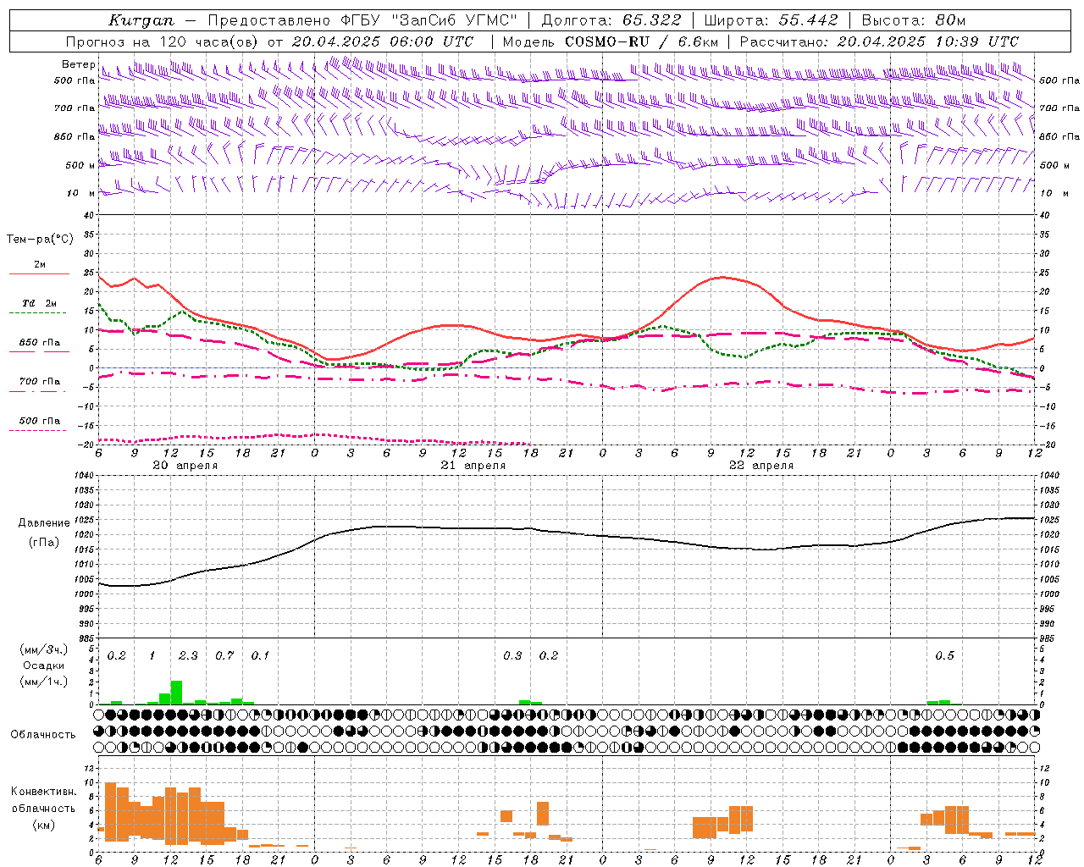The height and width of the screenshot is (867, 1084).
Task: Click the forecast start time "20.04.2025 06:00 UTC"
Action: (382, 41)
